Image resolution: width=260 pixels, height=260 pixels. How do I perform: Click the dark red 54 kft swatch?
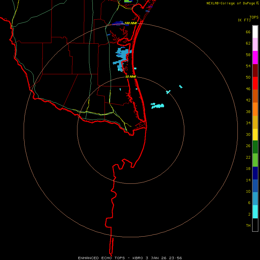pos(255,70)
